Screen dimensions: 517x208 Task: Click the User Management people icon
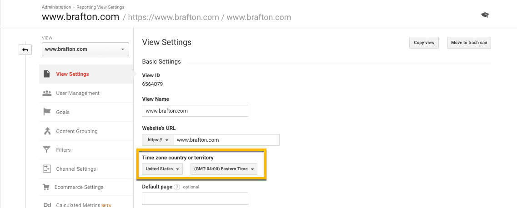pos(47,93)
